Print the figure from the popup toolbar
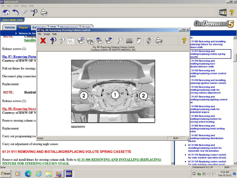 (159, 40)
